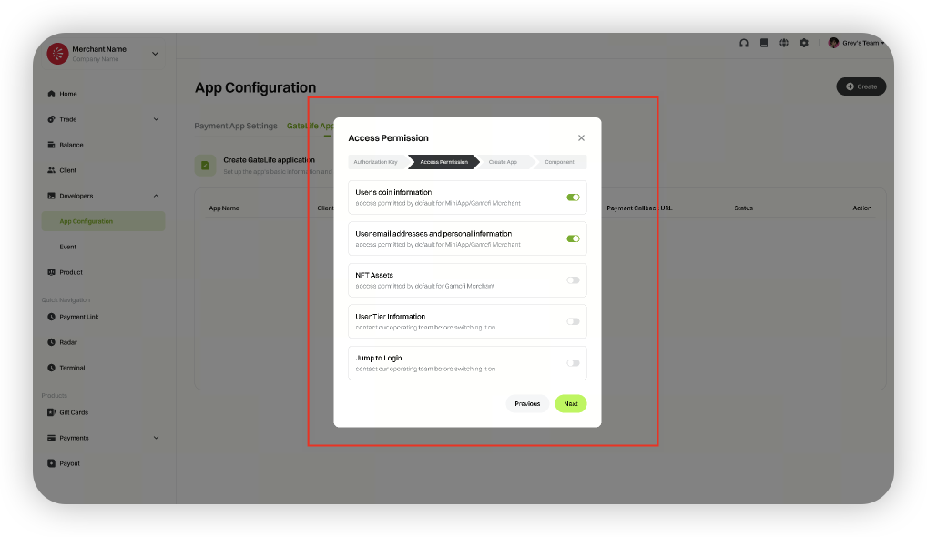Image resolution: width=927 pixels, height=537 pixels.
Task: Click the Balance wallet icon
Action: coord(52,145)
